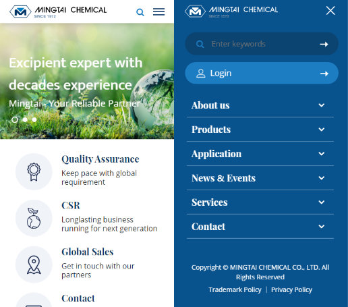
Task: Select the second carousel slide dot
Action: (x=25, y=119)
